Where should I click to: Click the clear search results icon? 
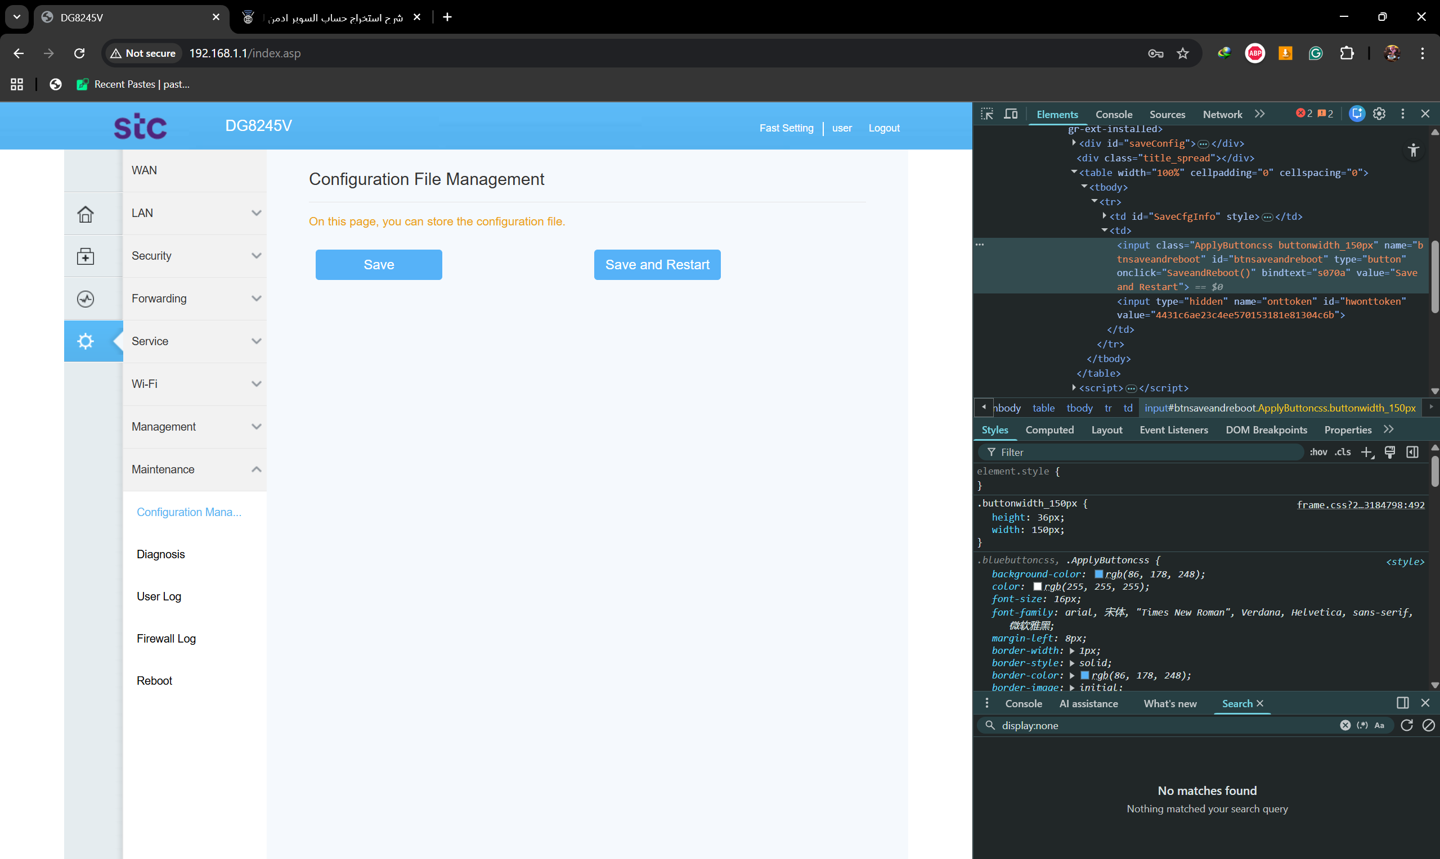pos(1428,725)
